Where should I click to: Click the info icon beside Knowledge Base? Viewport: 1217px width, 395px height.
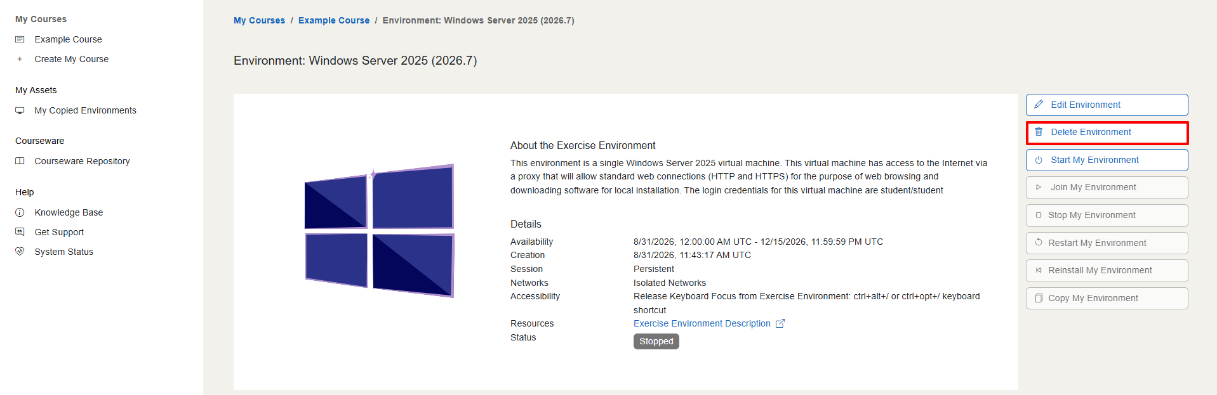coord(20,212)
